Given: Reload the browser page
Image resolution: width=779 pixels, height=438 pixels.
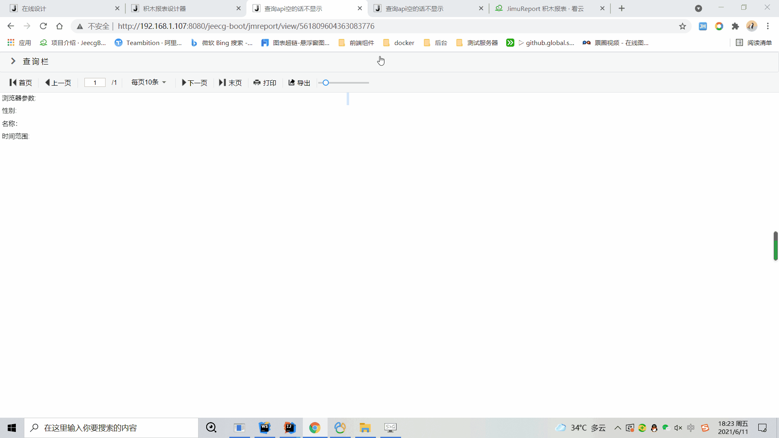Looking at the screenshot, I should (43, 26).
